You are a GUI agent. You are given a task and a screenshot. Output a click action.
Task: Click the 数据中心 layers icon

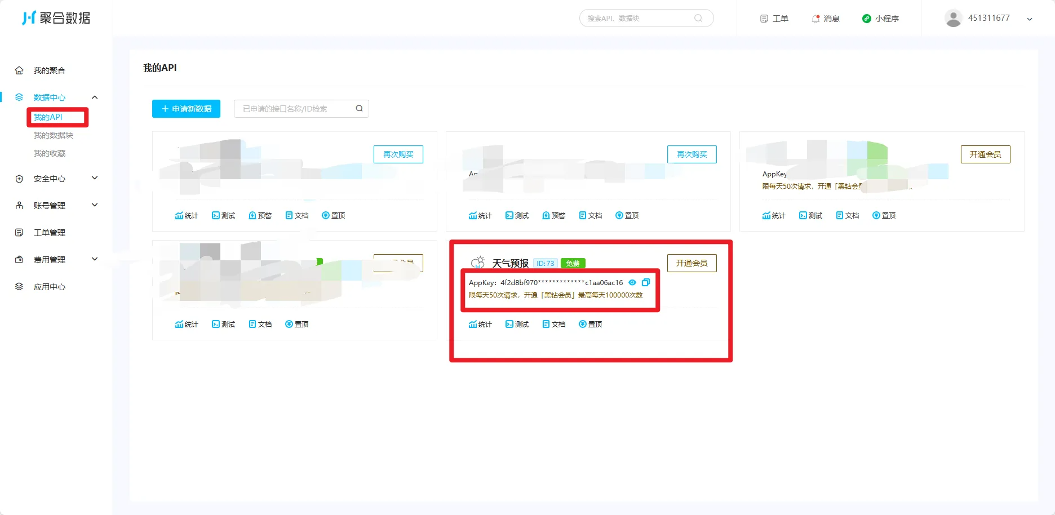(x=19, y=97)
